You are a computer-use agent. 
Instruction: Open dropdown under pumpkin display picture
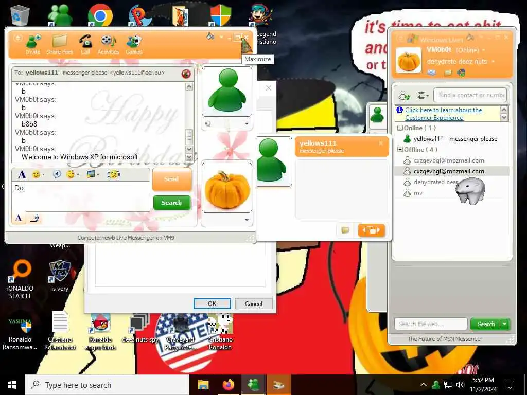pyautogui.click(x=247, y=220)
